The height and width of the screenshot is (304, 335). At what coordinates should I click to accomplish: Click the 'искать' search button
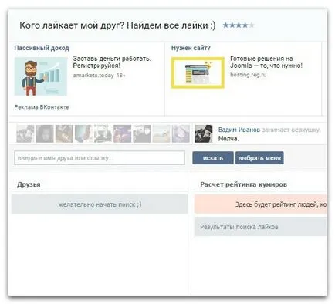213,158
